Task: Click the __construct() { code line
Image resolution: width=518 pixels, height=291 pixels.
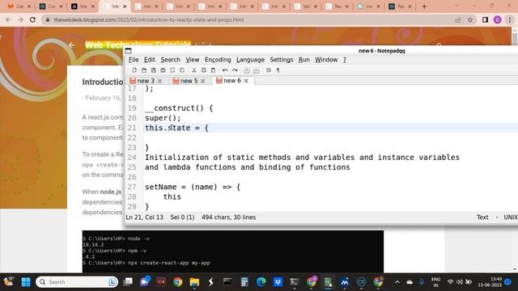Action: coord(179,108)
